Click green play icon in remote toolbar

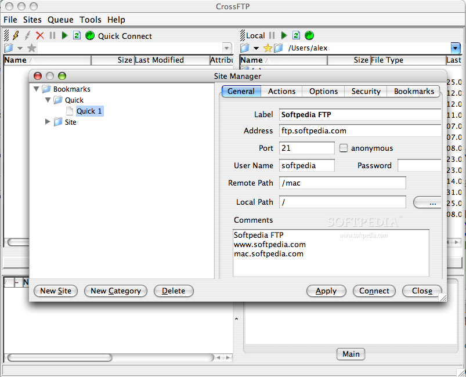tap(64, 35)
